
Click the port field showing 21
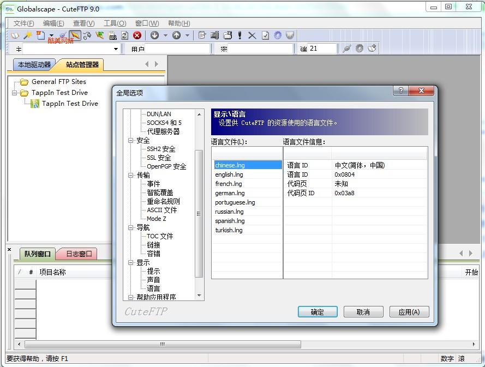(x=322, y=49)
